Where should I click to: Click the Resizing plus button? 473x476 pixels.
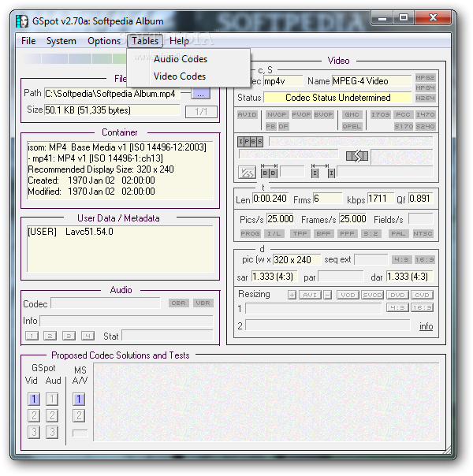click(292, 295)
